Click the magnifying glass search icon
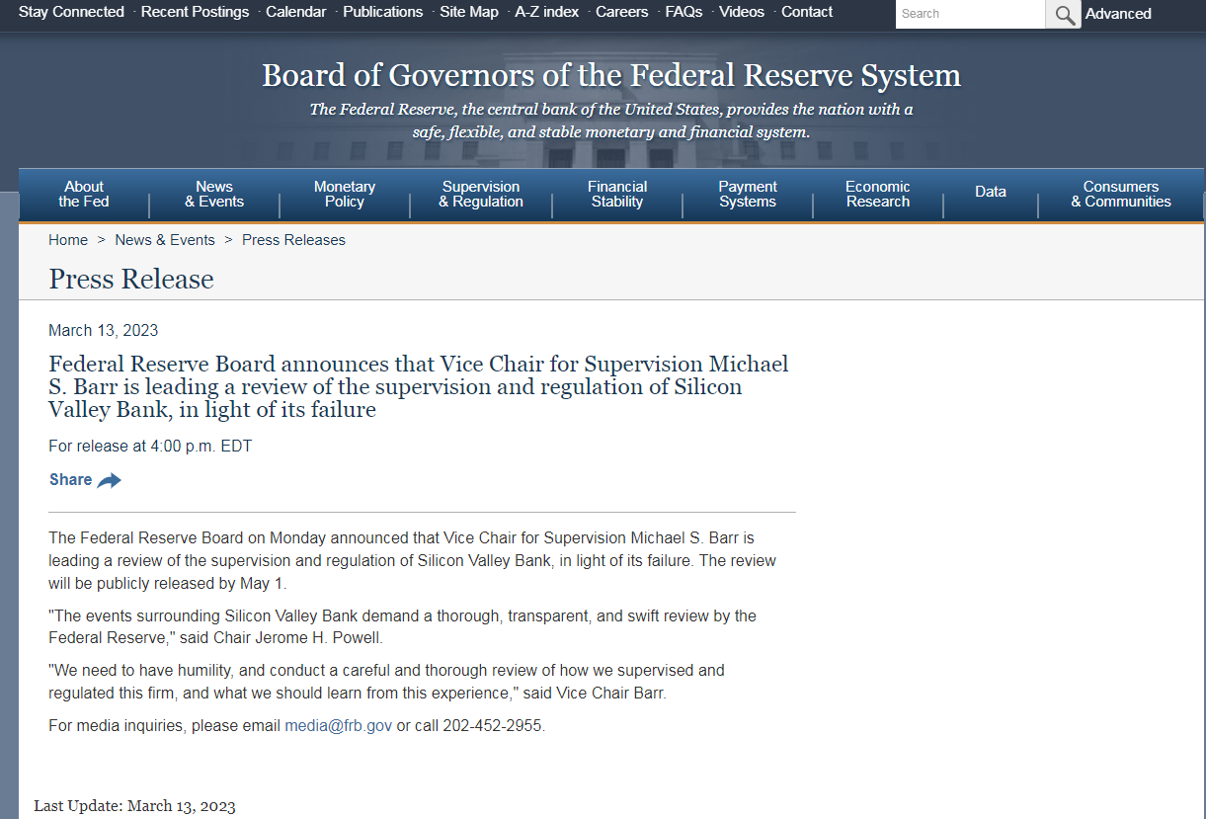Image resolution: width=1206 pixels, height=819 pixels. point(1064,14)
